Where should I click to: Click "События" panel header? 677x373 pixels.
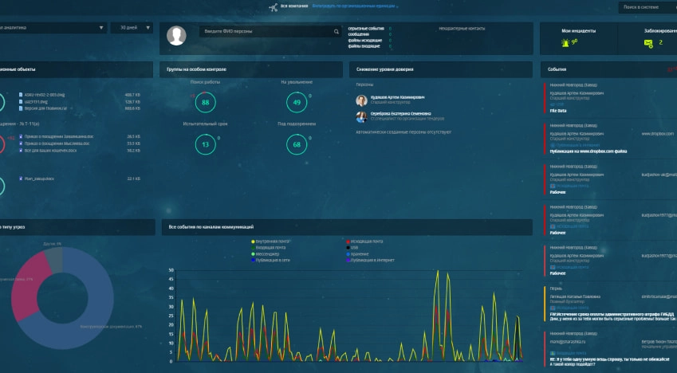pyautogui.click(x=608, y=69)
